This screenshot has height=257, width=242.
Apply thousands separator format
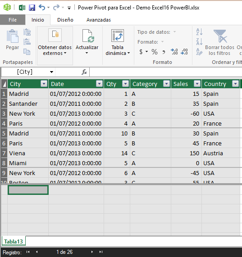[164, 52]
